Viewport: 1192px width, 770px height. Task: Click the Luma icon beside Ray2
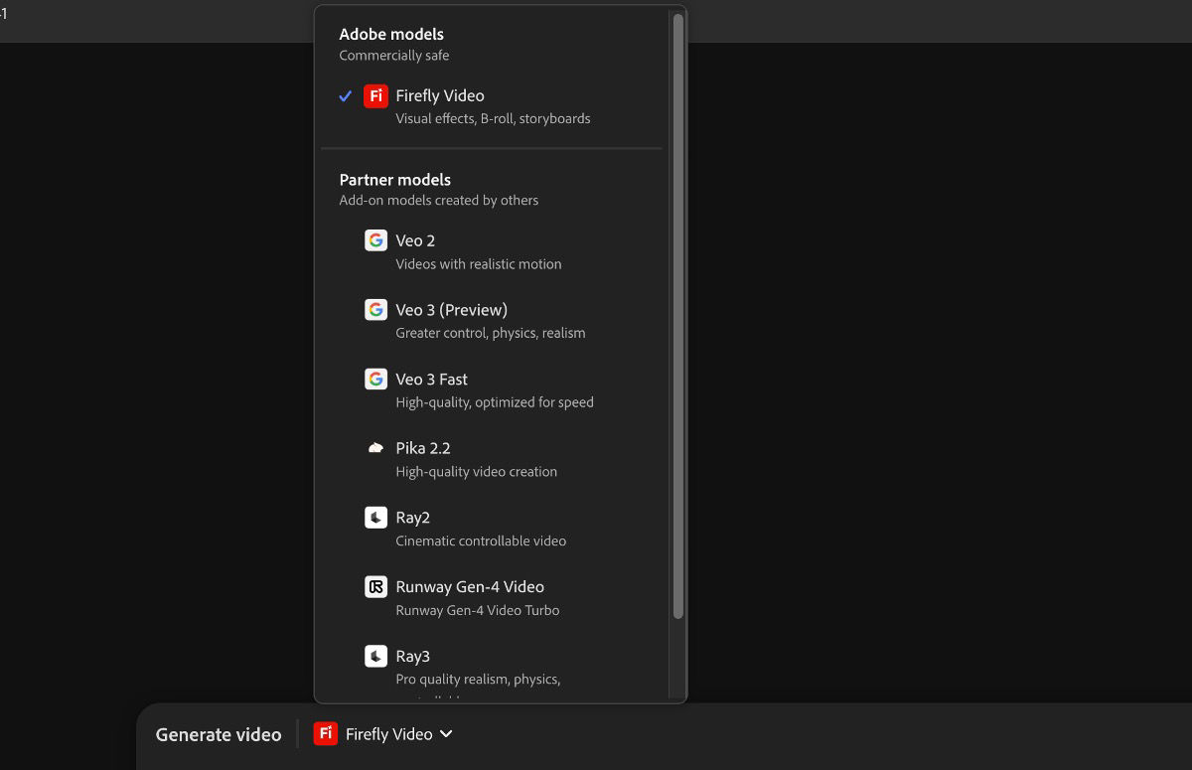click(x=375, y=518)
